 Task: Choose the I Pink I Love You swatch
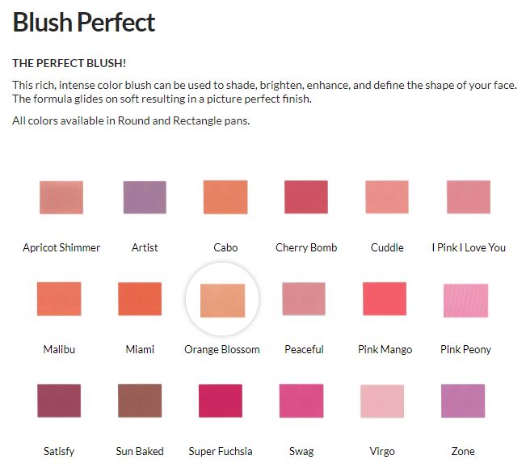469,197
